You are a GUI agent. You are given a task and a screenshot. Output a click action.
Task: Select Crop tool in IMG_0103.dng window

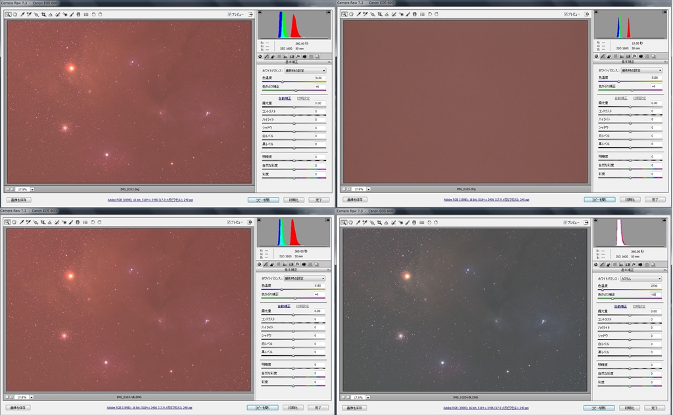43,14
